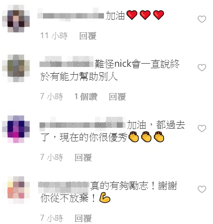Like the comment mentioning nick
This screenshot has height=224, width=213.
pyautogui.click(x=202, y=68)
